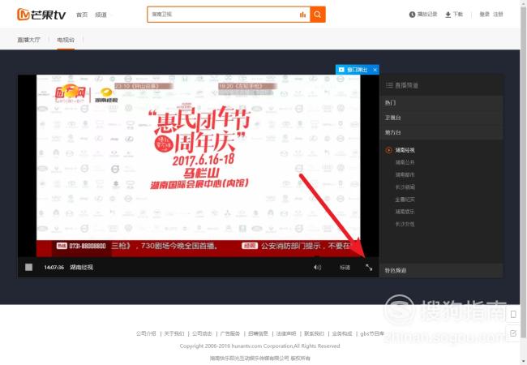Image resolution: width=527 pixels, height=365 pixels.
Task: Click the 窗口弹出 pop-out window button
Action: (353, 70)
